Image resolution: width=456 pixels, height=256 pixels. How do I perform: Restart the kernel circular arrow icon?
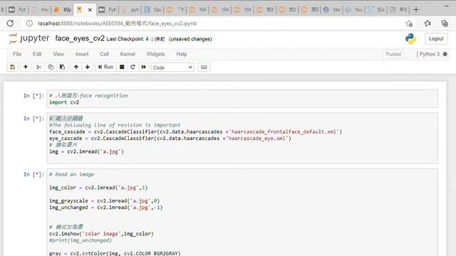(133, 67)
